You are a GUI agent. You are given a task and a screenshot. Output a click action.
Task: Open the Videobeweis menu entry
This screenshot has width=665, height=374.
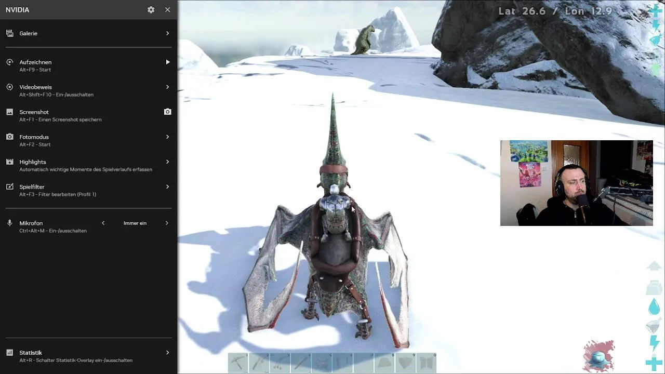(x=88, y=90)
